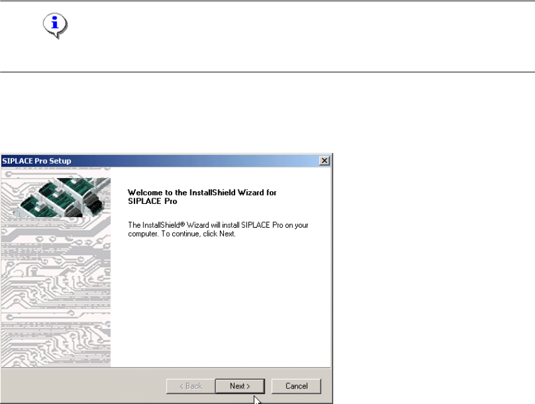Image resolution: width=535 pixels, height=404 pixels.
Task: Select the bold Welcome heading text
Action: point(202,197)
